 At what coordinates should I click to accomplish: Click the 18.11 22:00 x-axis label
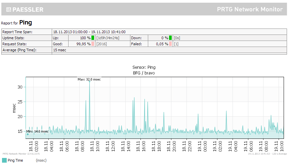point(187,146)
